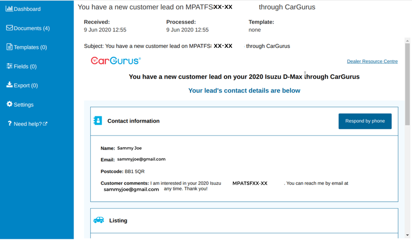412x242 pixels.
Task: Click the Listing car icon
Action: [98, 220]
